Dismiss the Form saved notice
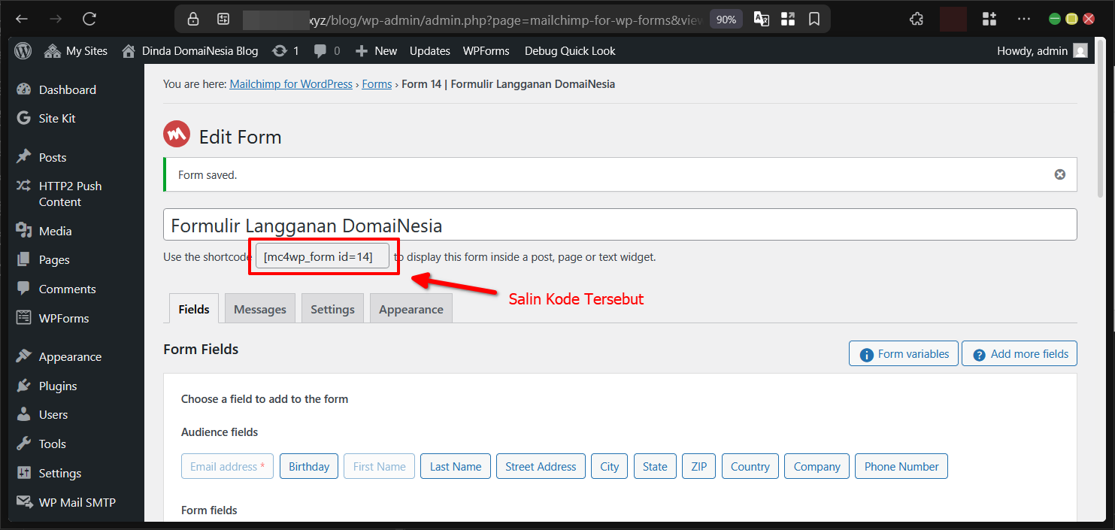This screenshot has width=1115, height=530. [x=1059, y=174]
